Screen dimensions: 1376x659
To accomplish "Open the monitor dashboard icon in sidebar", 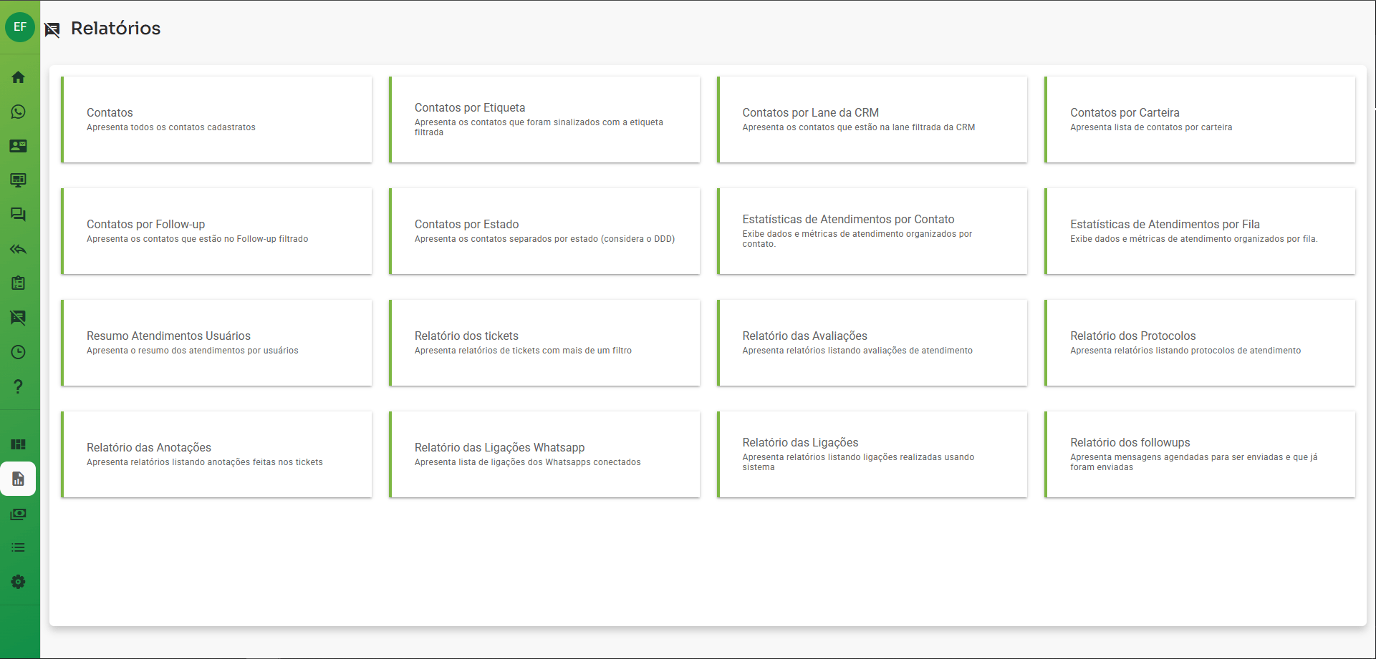I will tap(19, 180).
